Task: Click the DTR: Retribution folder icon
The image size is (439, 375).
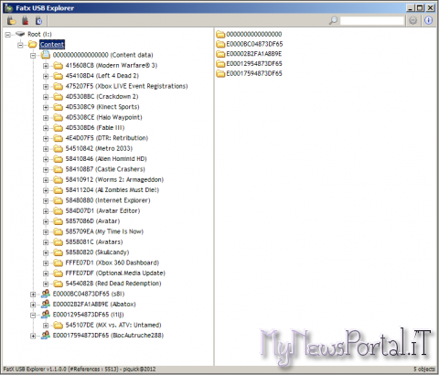Action: [x=58, y=138]
